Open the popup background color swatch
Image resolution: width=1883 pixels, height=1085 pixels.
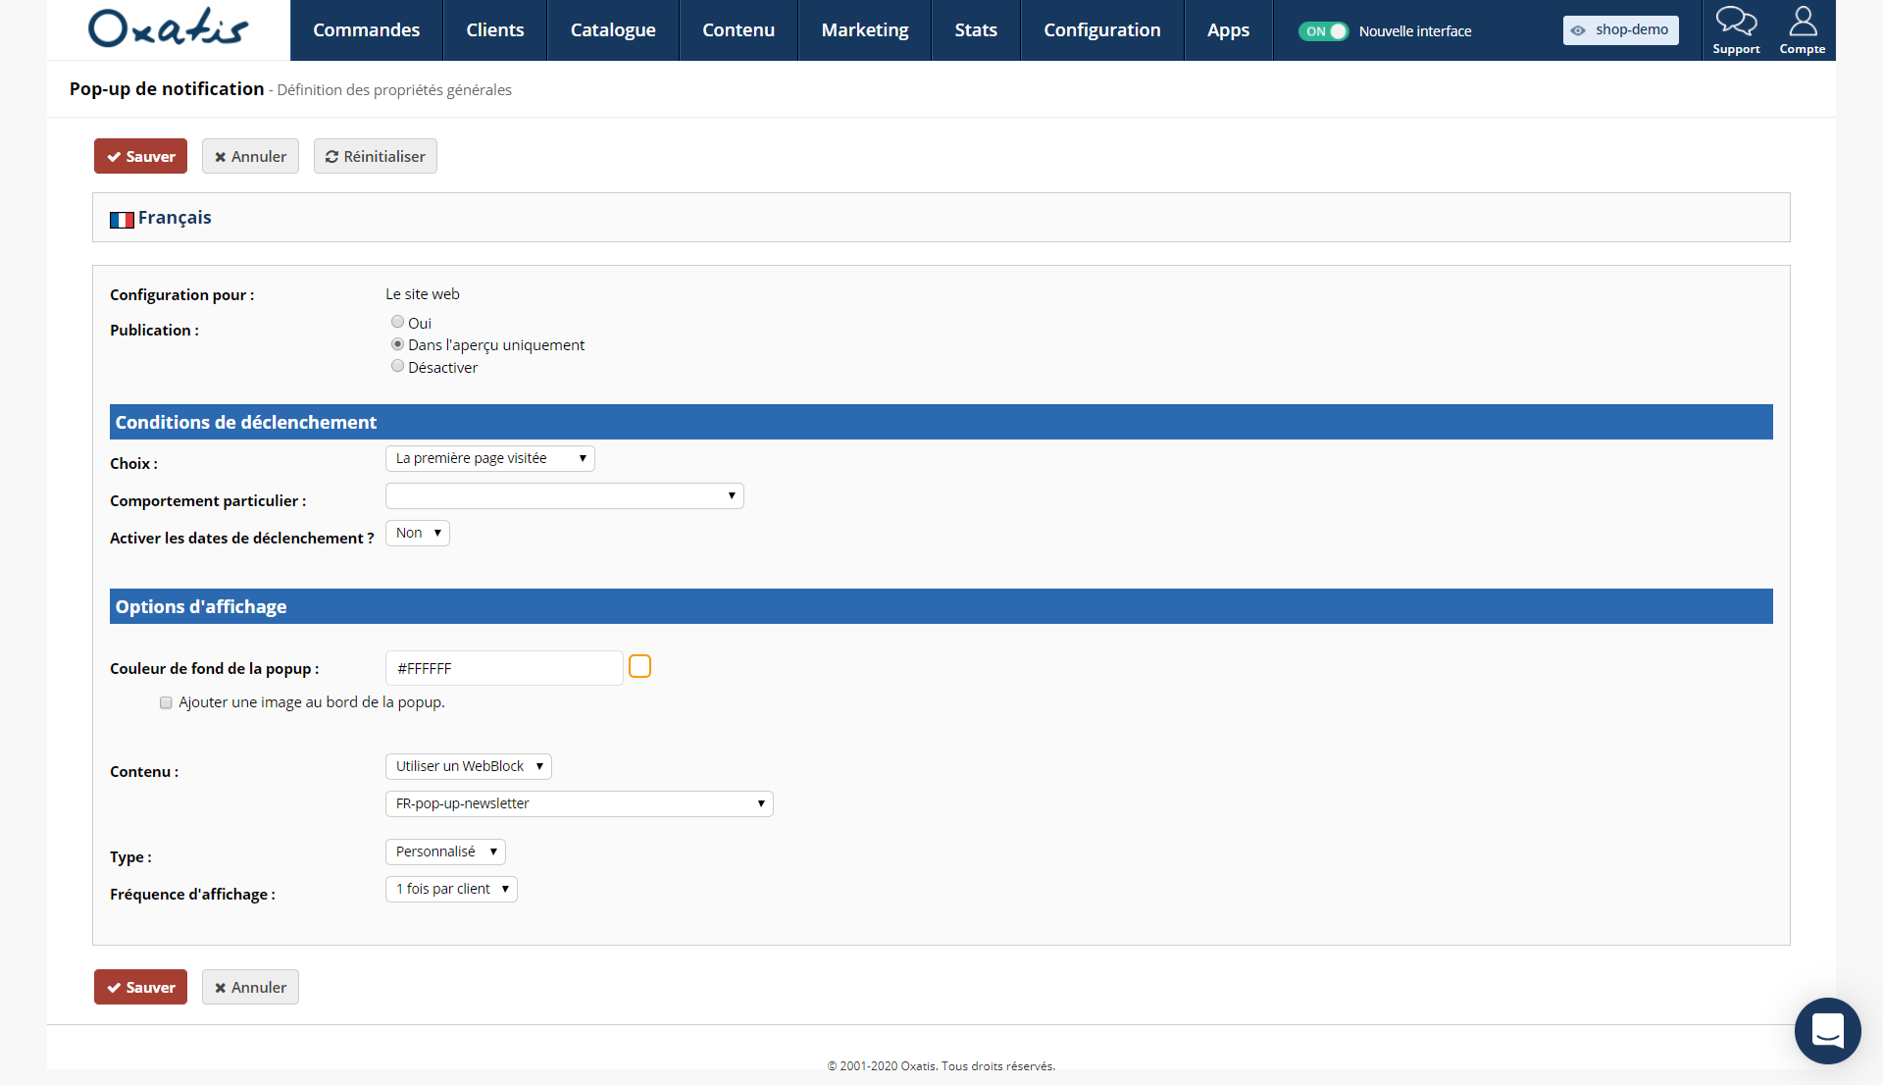point(639,667)
